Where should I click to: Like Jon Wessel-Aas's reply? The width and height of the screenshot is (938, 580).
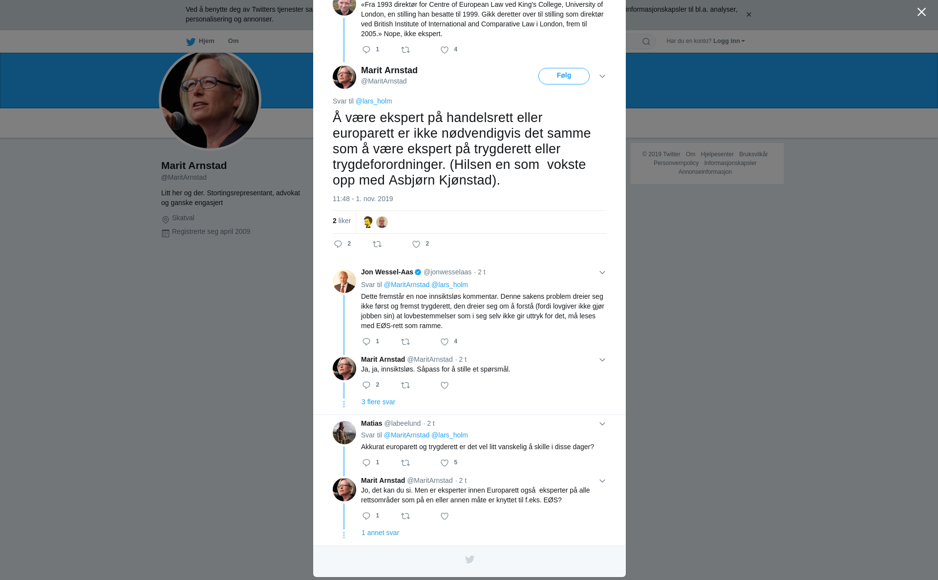(x=445, y=342)
